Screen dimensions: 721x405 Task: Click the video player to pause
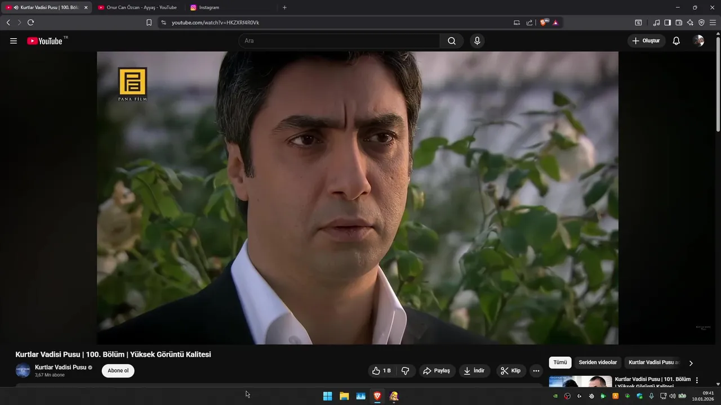[x=358, y=198]
